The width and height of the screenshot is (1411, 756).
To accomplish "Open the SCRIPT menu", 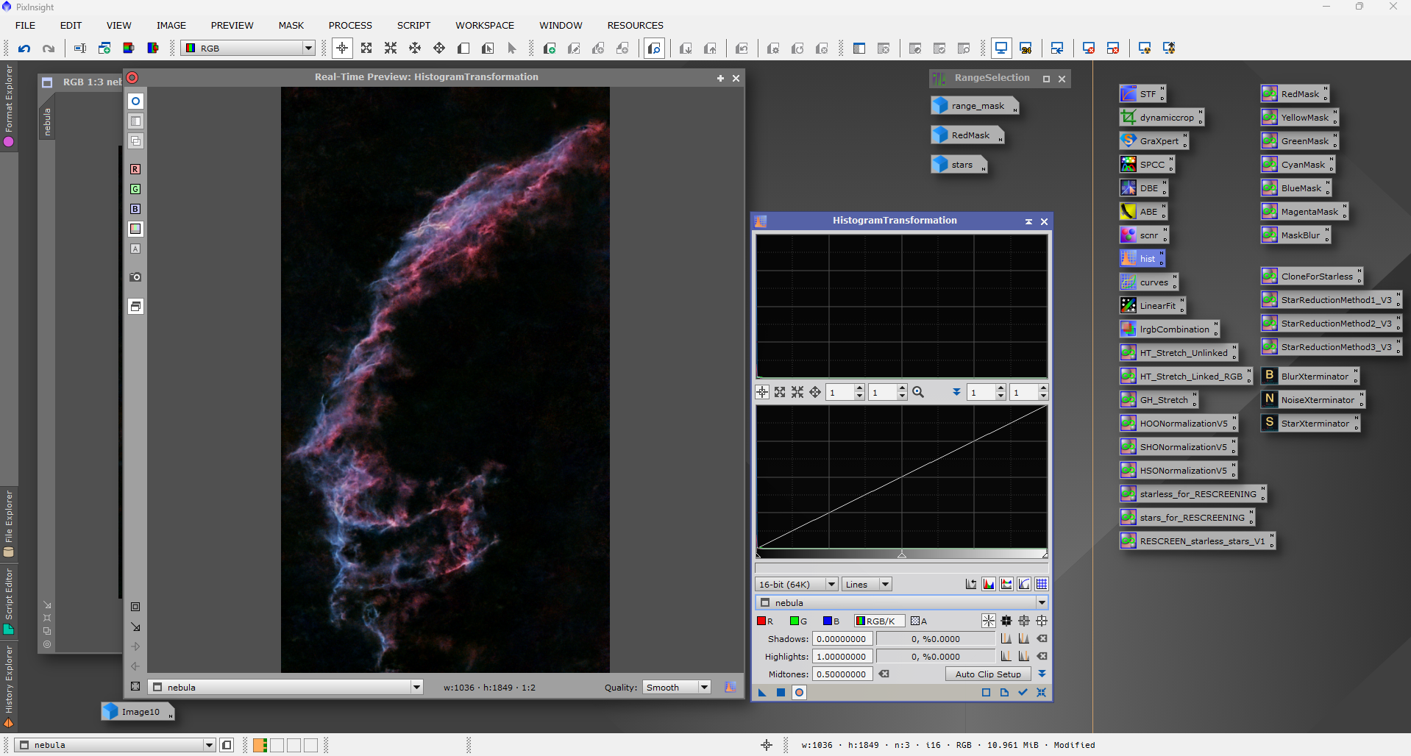I will point(413,25).
